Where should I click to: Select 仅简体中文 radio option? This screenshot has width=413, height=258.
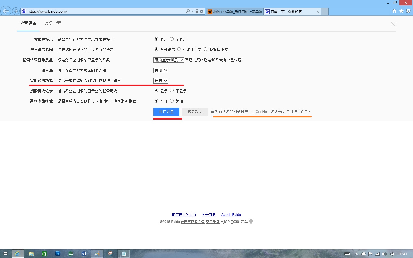pyautogui.click(x=179, y=49)
